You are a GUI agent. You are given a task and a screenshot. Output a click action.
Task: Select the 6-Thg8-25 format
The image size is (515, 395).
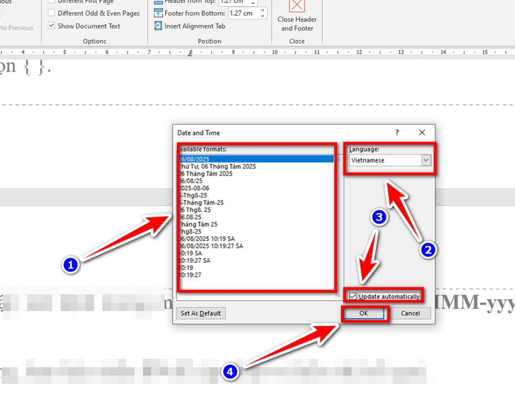(x=256, y=195)
